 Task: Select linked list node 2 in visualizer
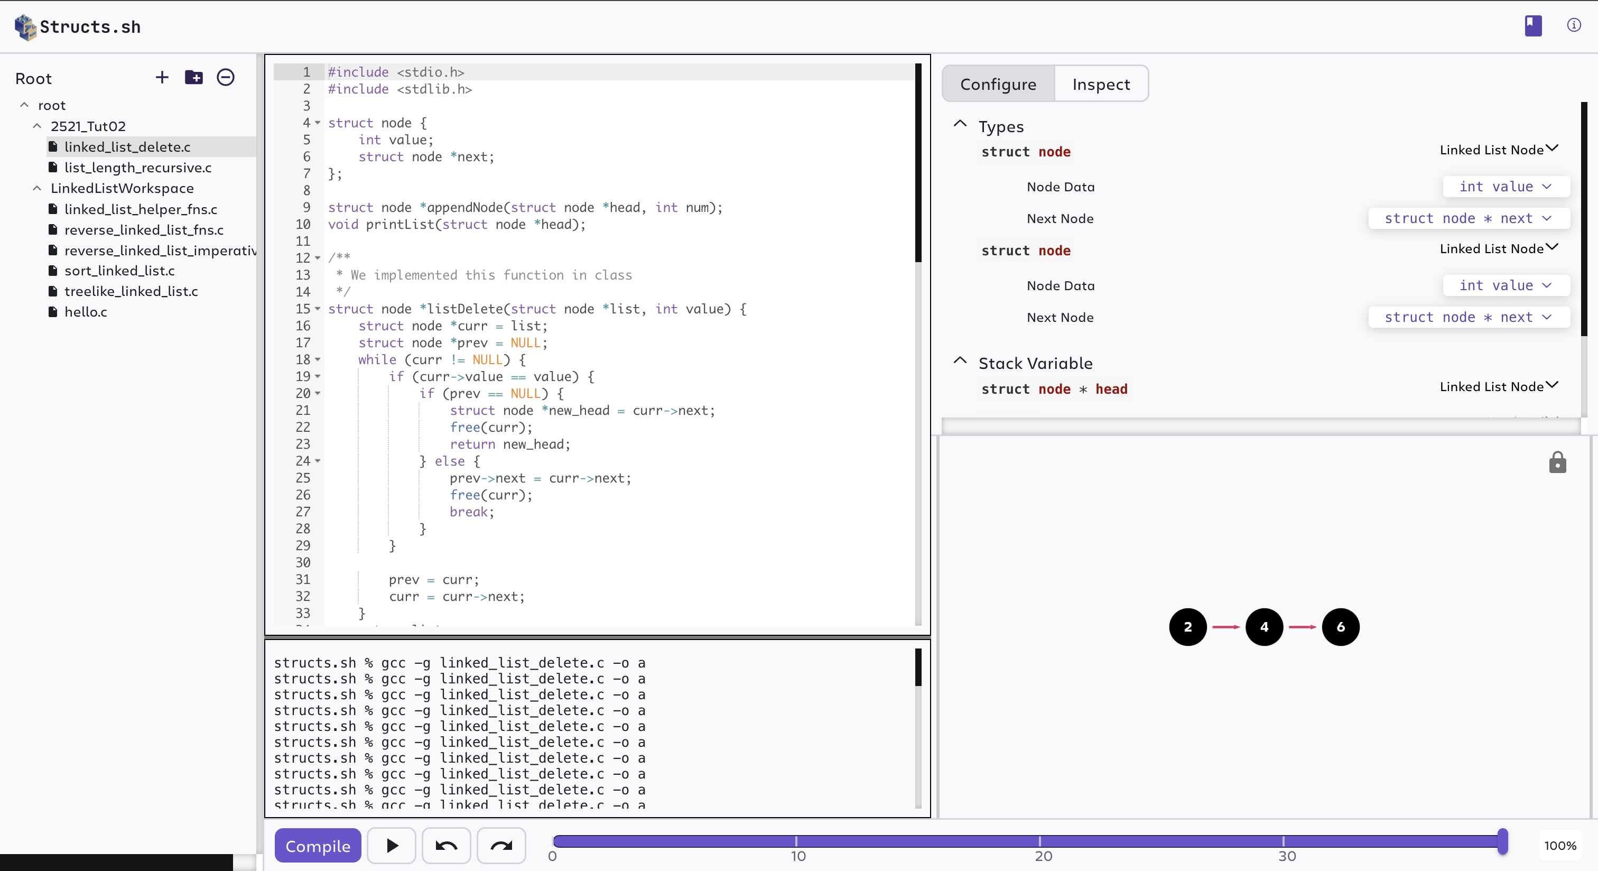[x=1187, y=627]
